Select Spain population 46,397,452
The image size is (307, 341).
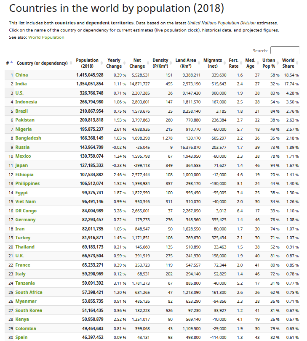93,337
